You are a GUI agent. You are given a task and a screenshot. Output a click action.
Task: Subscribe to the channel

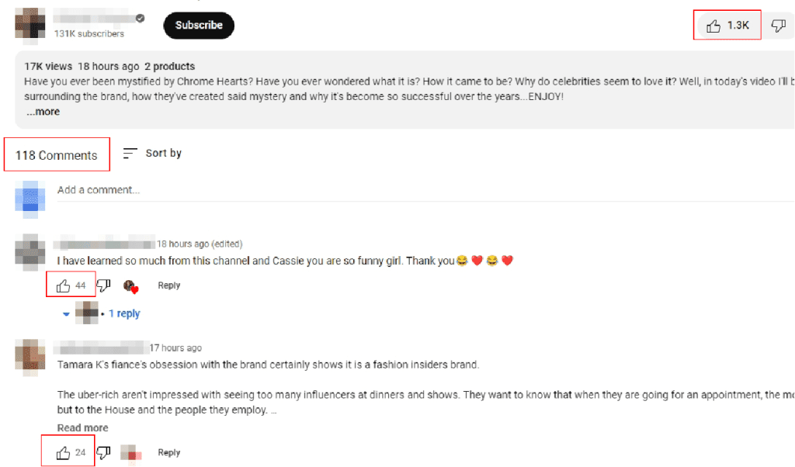[198, 25]
